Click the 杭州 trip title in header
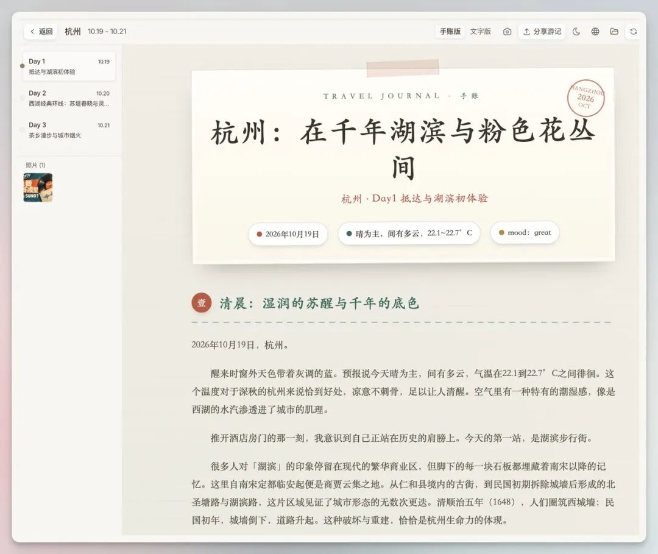 [73, 32]
